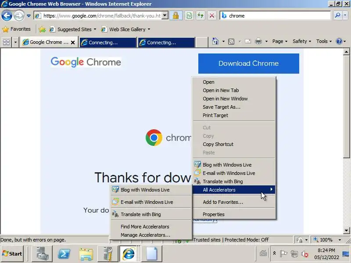Viewport: 351px width, 263px height.
Task: Open PowerShell from the taskbar
Action: (64, 254)
